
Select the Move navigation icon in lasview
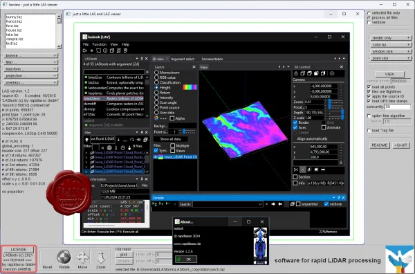(x=82, y=257)
